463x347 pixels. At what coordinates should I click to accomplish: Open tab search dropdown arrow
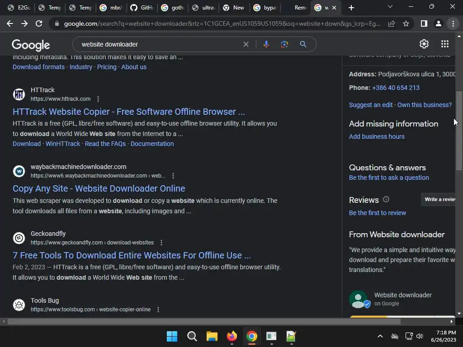pos(390,6)
